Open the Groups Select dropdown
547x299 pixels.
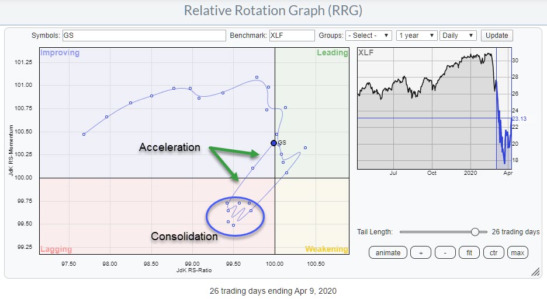369,36
